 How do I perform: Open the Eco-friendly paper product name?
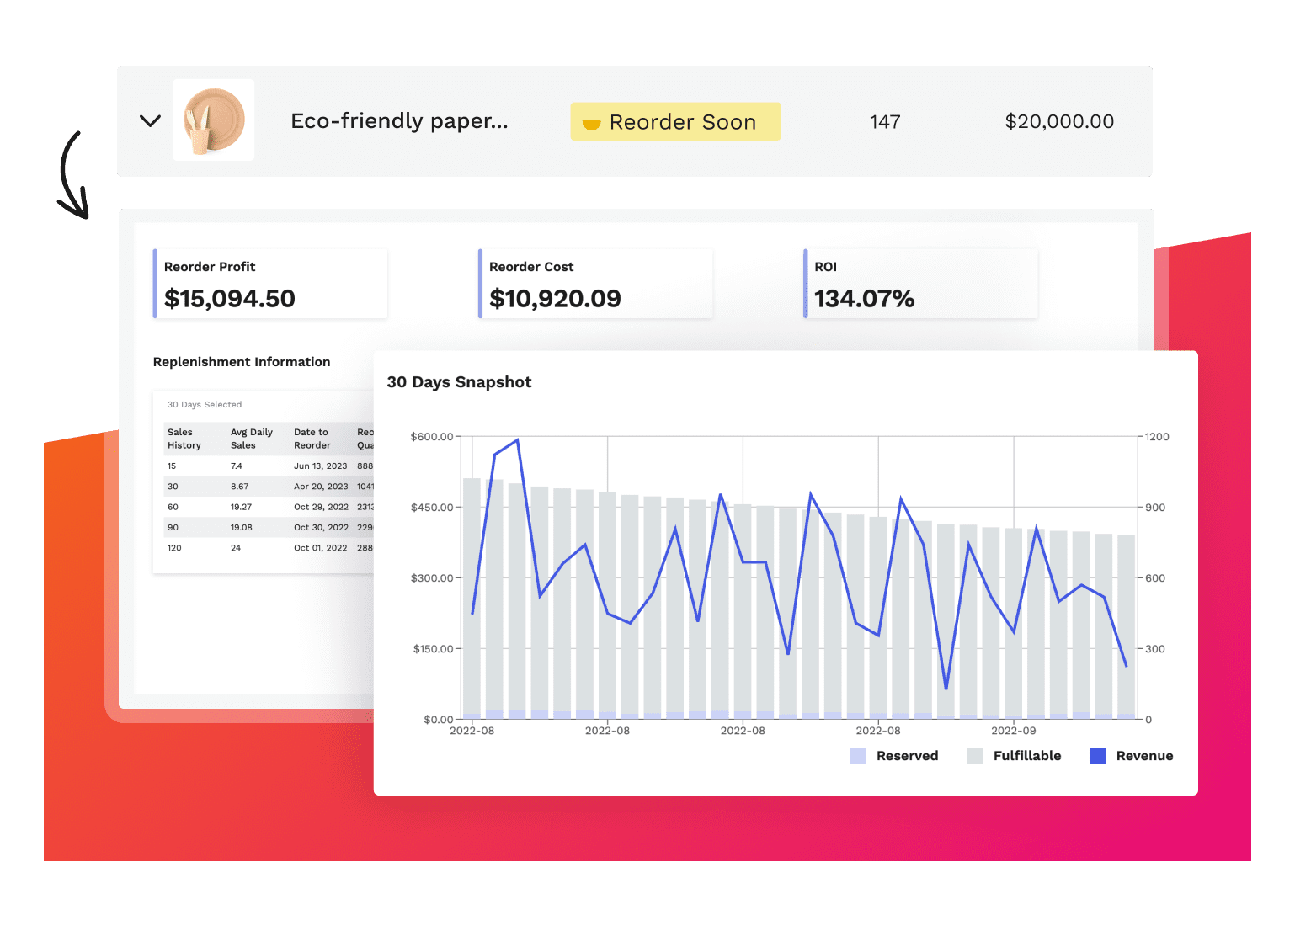click(399, 121)
